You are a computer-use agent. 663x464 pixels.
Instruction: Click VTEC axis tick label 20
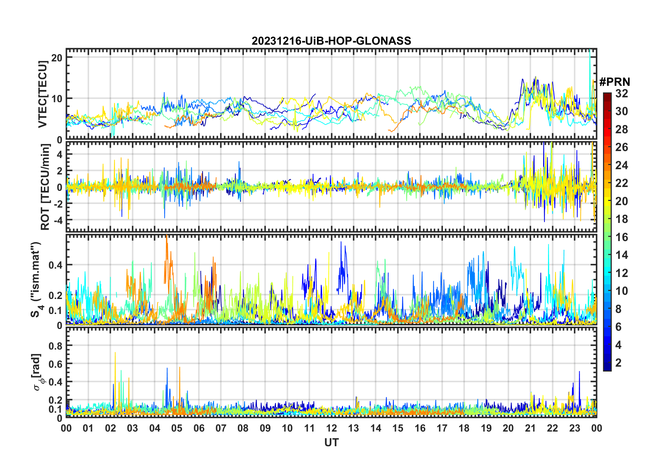[57, 58]
